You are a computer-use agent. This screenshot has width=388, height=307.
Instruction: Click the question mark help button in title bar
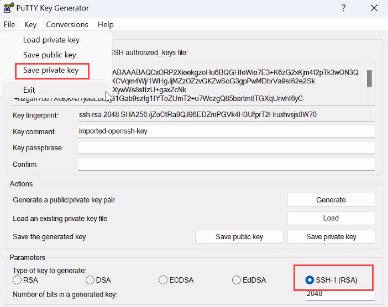(x=343, y=8)
